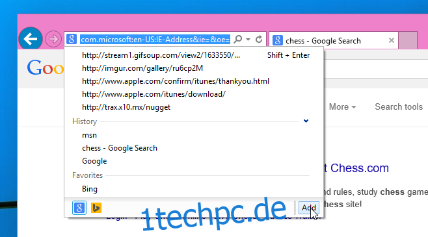This screenshot has width=428, height=237.
Task: Open the More dropdown on Google
Action: coord(342,106)
